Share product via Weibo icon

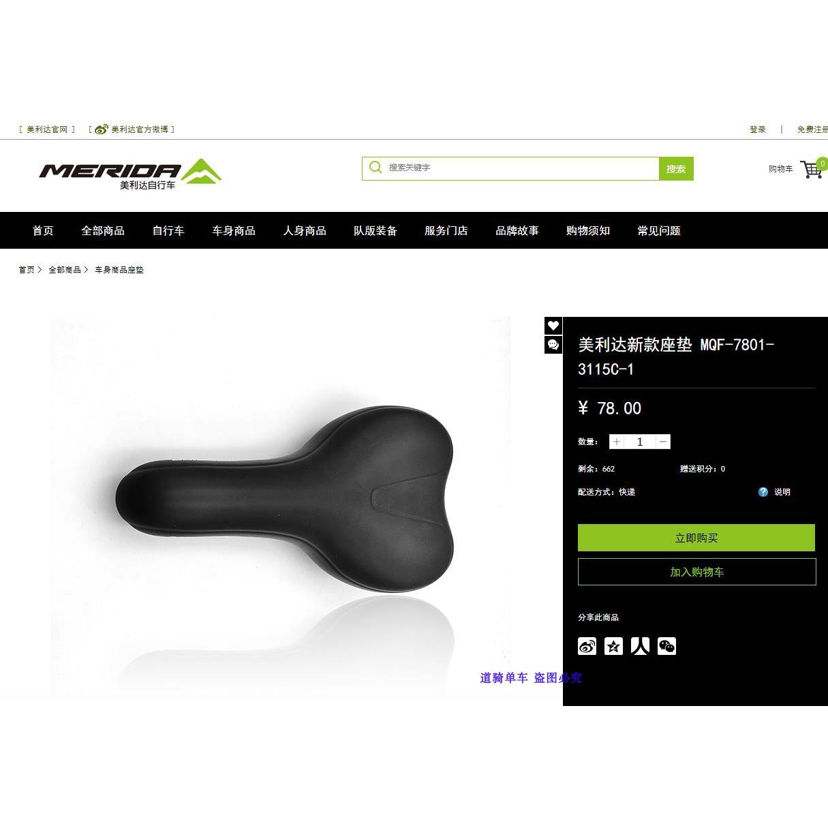coord(587,646)
